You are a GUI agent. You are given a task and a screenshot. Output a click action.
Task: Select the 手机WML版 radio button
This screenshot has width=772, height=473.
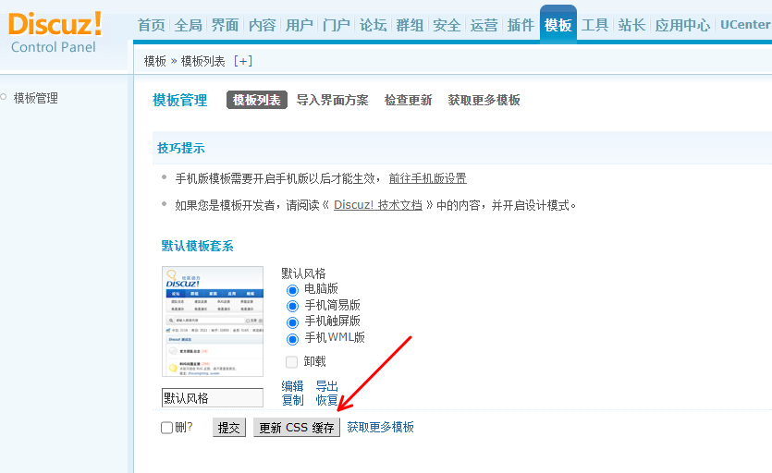click(292, 339)
